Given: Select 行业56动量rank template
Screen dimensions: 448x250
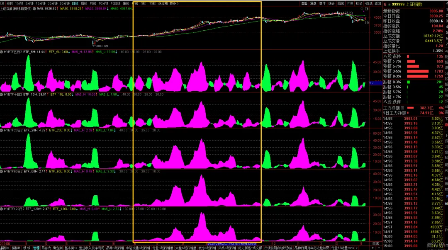Looking at the screenshot, I should (343, 248).
